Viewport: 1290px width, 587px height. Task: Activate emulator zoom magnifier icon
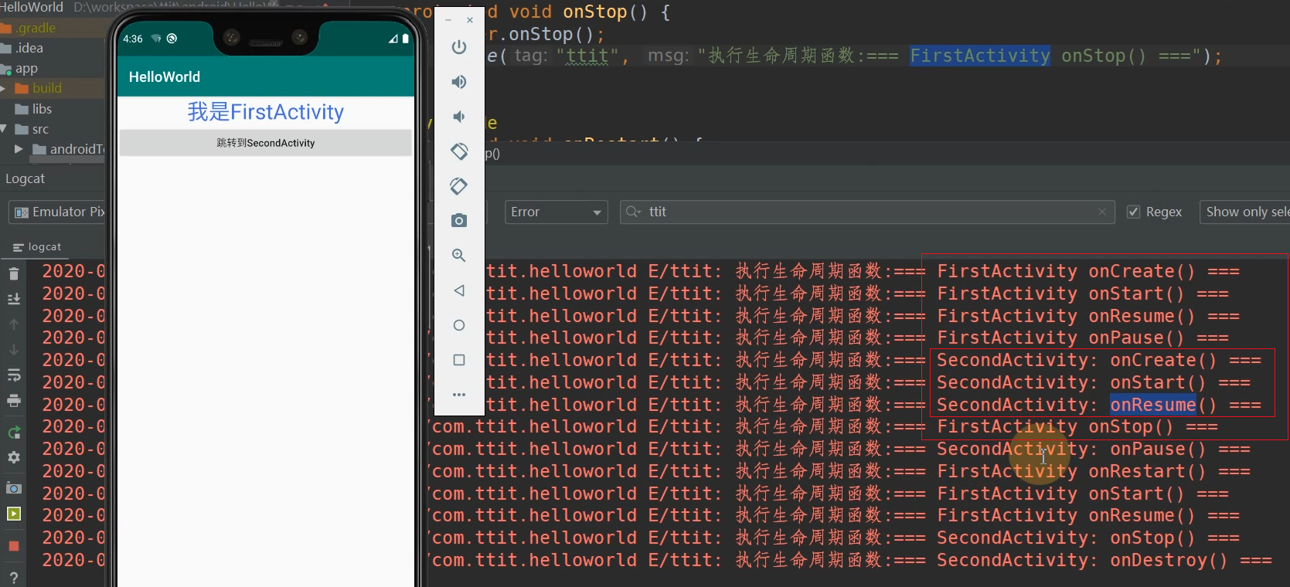[x=459, y=256]
